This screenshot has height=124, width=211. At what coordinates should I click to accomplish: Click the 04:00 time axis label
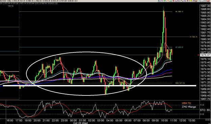tap(110, 120)
